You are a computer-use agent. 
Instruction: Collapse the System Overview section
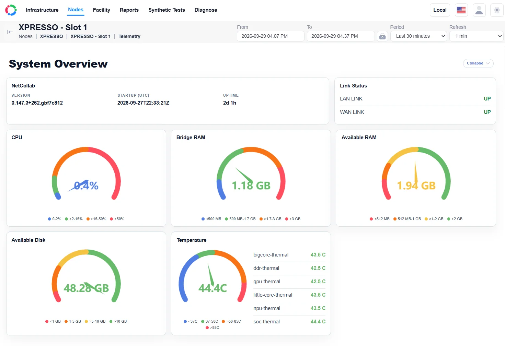pyautogui.click(x=478, y=63)
